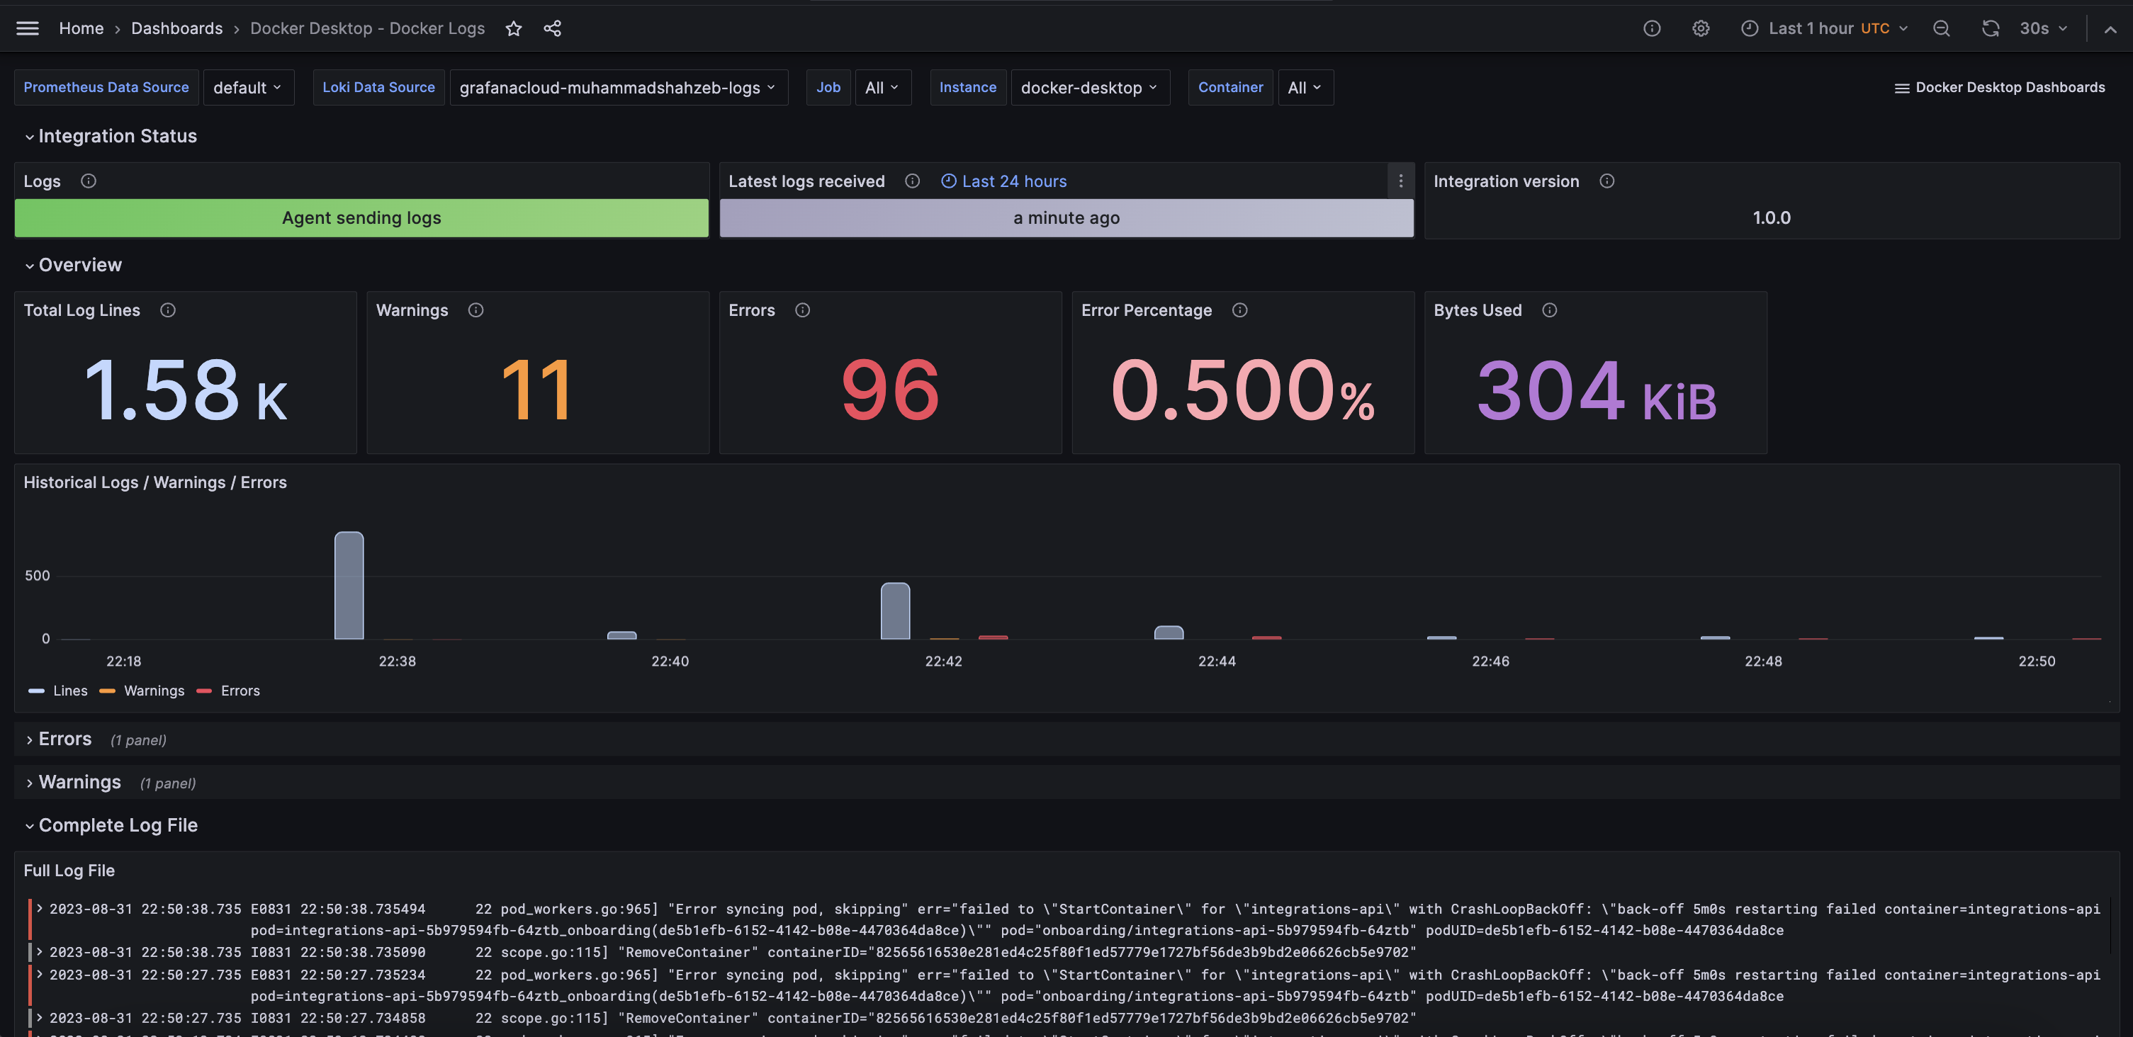Go to Dashboards breadcrumb

pyautogui.click(x=176, y=28)
